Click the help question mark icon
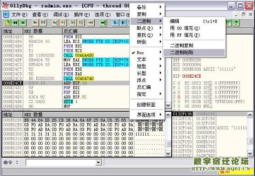Screen dimensions: 255x176 point(236,23)
